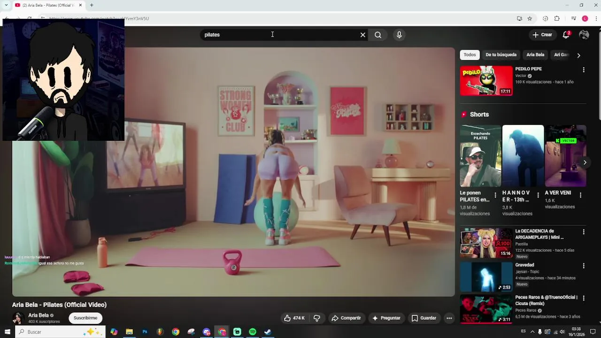This screenshot has width=601, height=338.
Task: Like the video with 474 K thumbs up
Action: (294, 318)
